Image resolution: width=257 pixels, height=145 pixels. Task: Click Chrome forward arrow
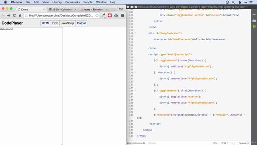click(x=9, y=15)
